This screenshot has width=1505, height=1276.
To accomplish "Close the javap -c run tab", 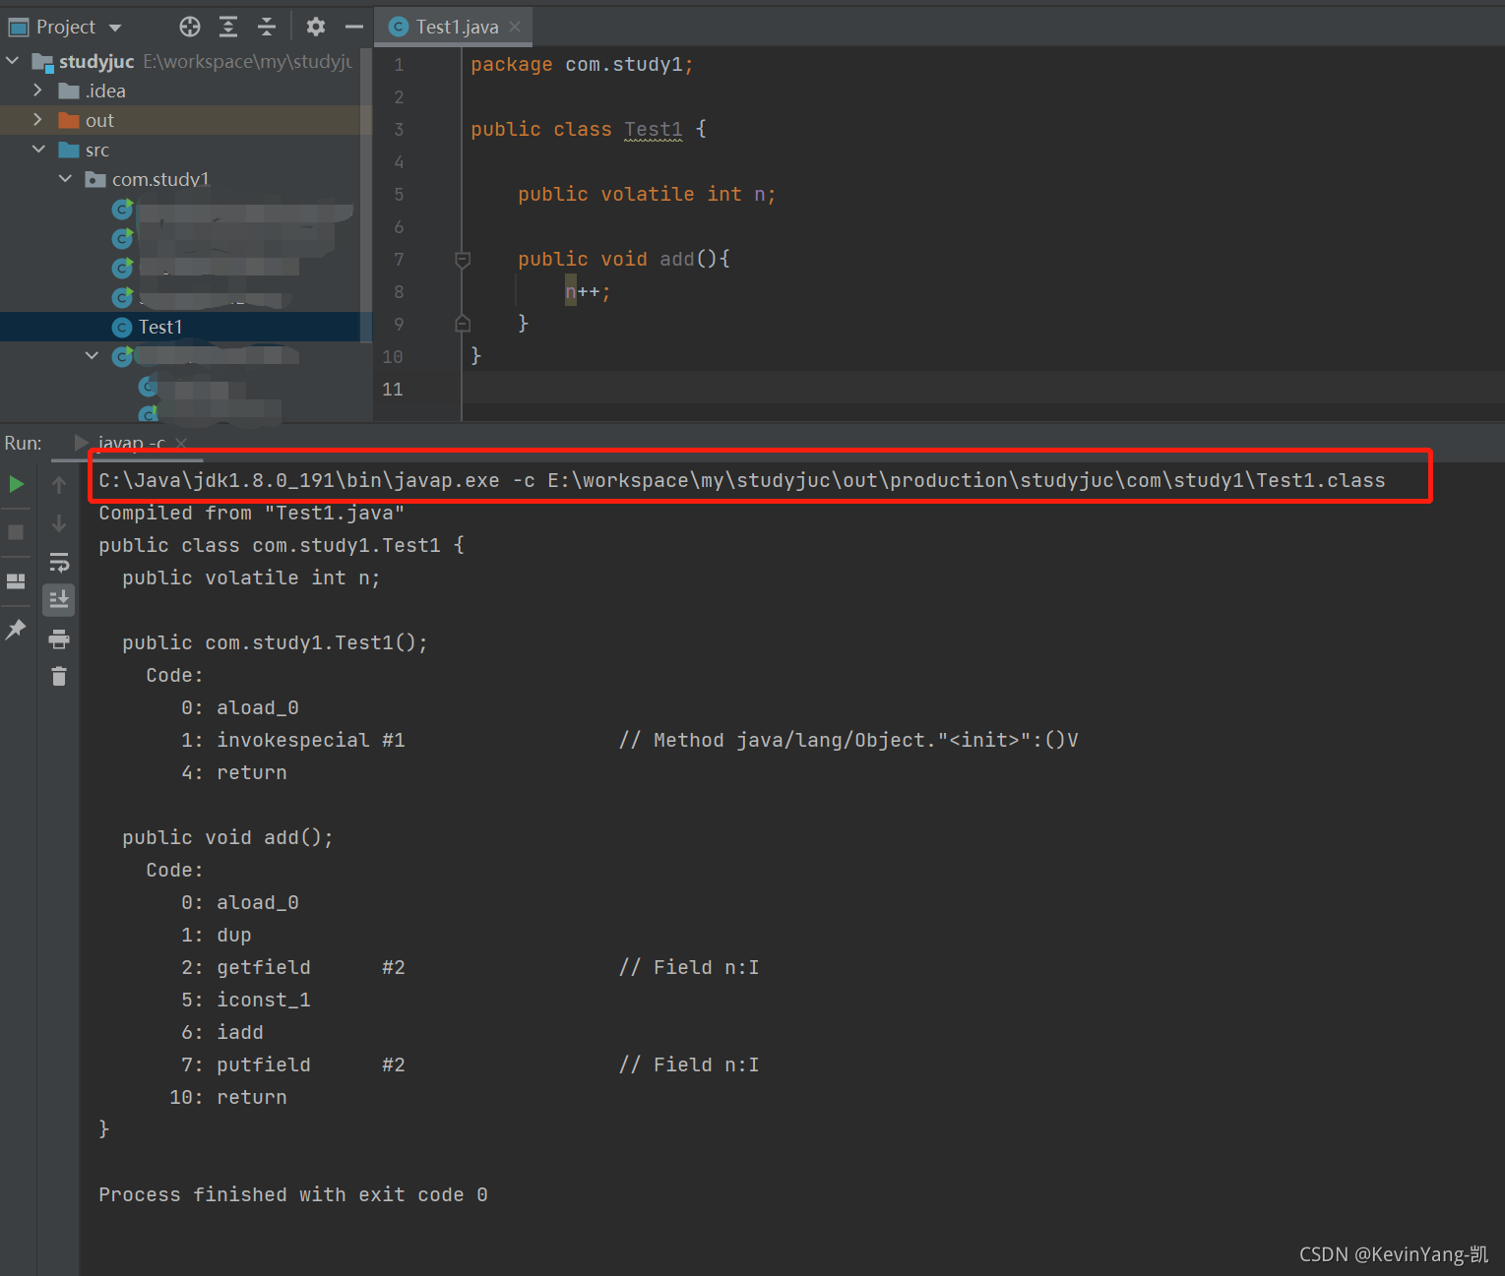I will click(x=181, y=444).
